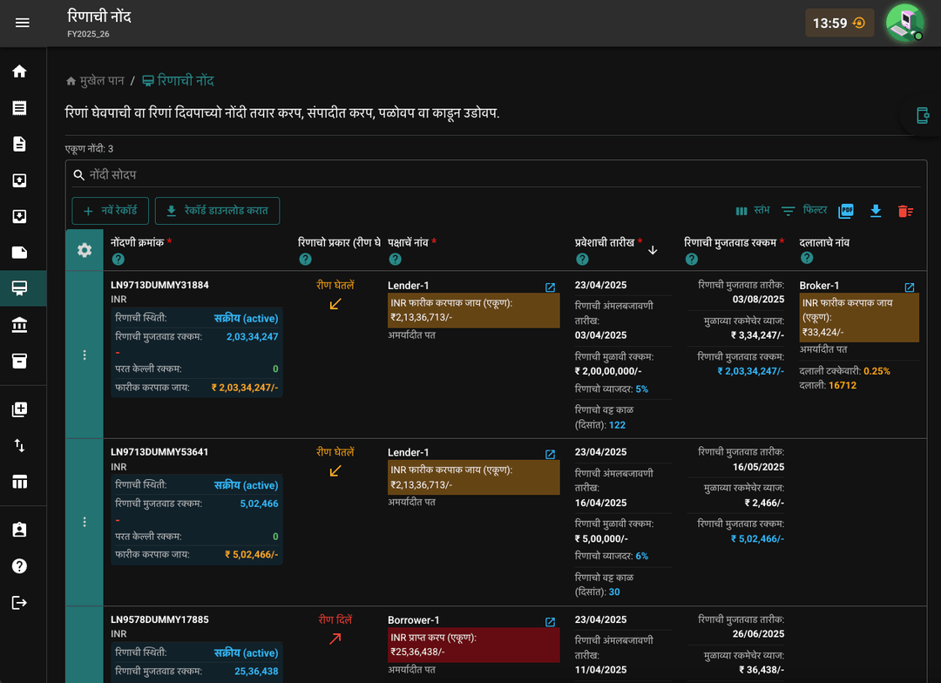Open the help question mark in sidebar
The image size is (941, 683).
coord(19,566)
